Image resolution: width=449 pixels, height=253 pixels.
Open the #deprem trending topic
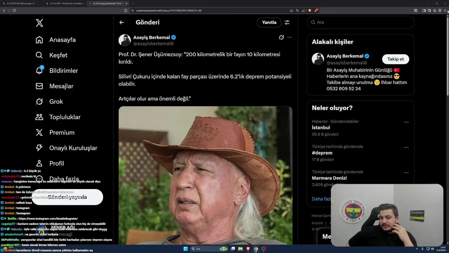pos(322,153)
